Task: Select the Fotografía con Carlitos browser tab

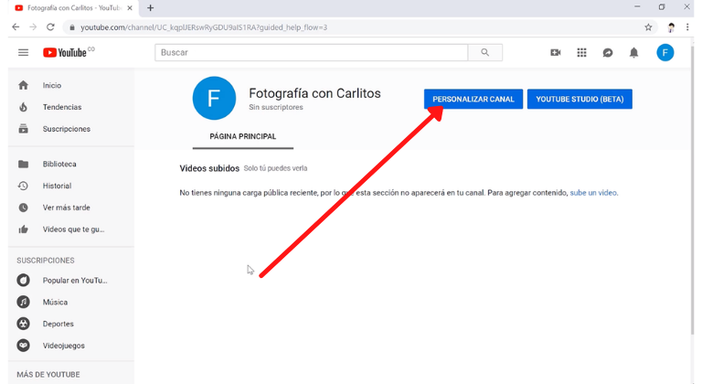Action: 74,8
